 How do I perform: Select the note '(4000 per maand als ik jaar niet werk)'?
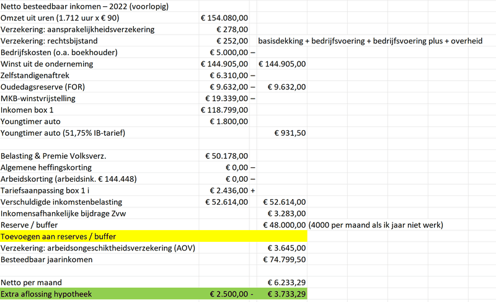(376, 225)
